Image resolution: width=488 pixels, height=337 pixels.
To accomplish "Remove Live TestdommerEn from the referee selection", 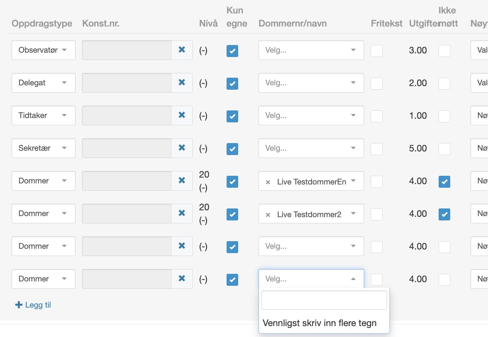I will [268, 182].
